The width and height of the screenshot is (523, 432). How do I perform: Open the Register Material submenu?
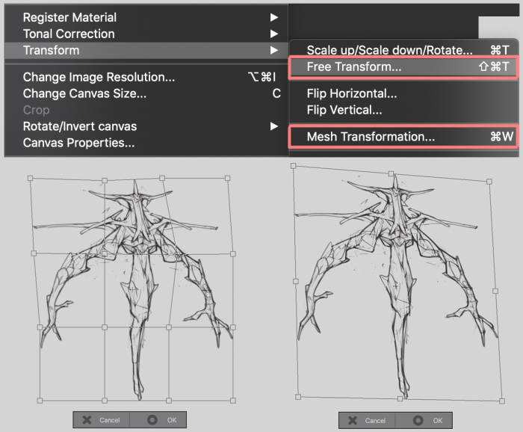point(69,17)
